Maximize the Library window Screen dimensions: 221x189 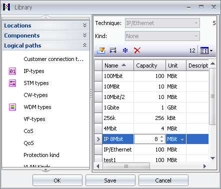[201, 7]
